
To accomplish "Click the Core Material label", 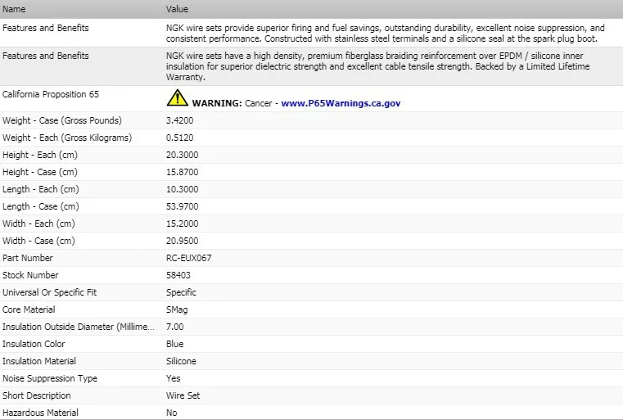I will pyautogui.click(x=29, y=309).
